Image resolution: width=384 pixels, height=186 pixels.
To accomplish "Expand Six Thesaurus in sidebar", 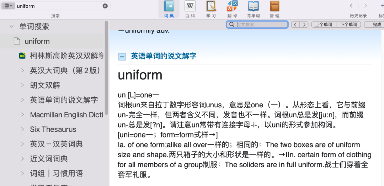I will pos(22,129).
